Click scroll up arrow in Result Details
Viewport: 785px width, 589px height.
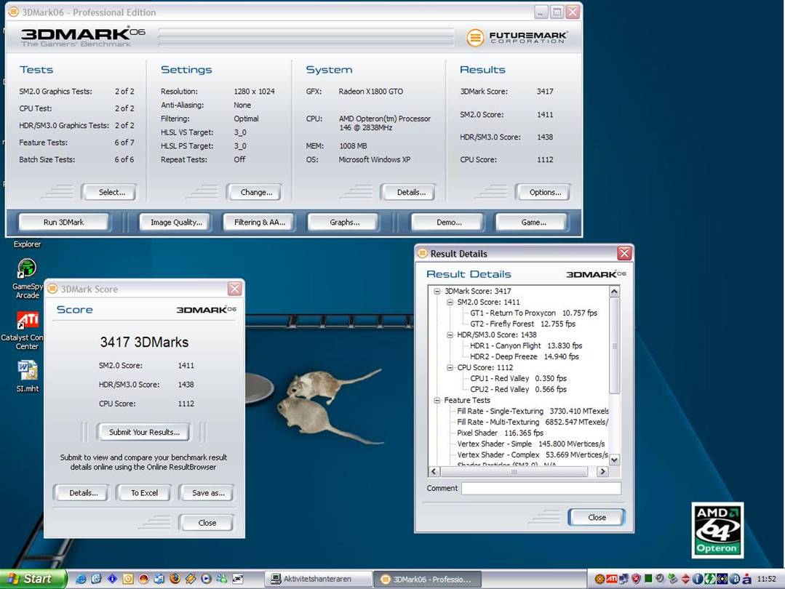click(614, 292)
